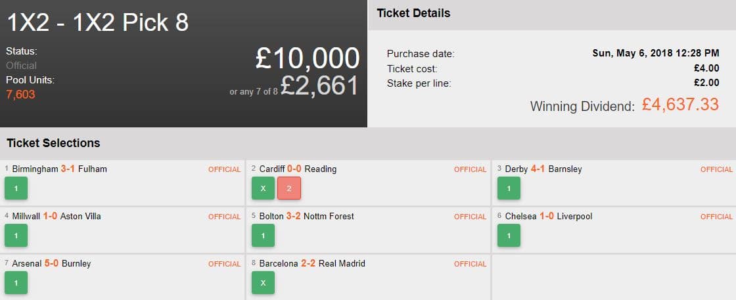Click the Winning Dividend amount £4,637.33
Image resolution: width=736 pixels, height=300 pixels.
tap(680, 104)
